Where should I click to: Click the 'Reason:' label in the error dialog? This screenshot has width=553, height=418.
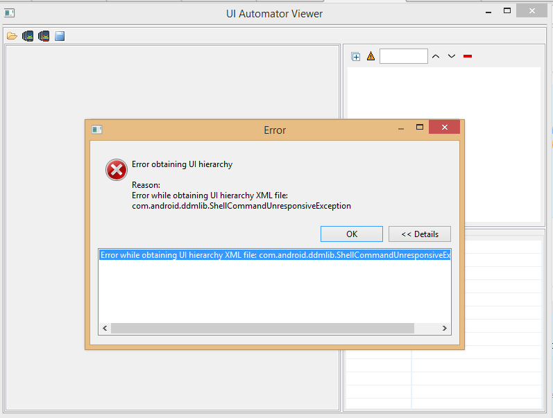(146, 185)
